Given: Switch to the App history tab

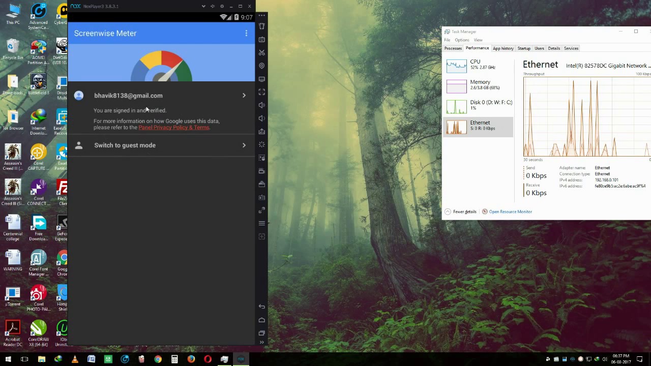Looking at the screenshot, I should point(503,48).
